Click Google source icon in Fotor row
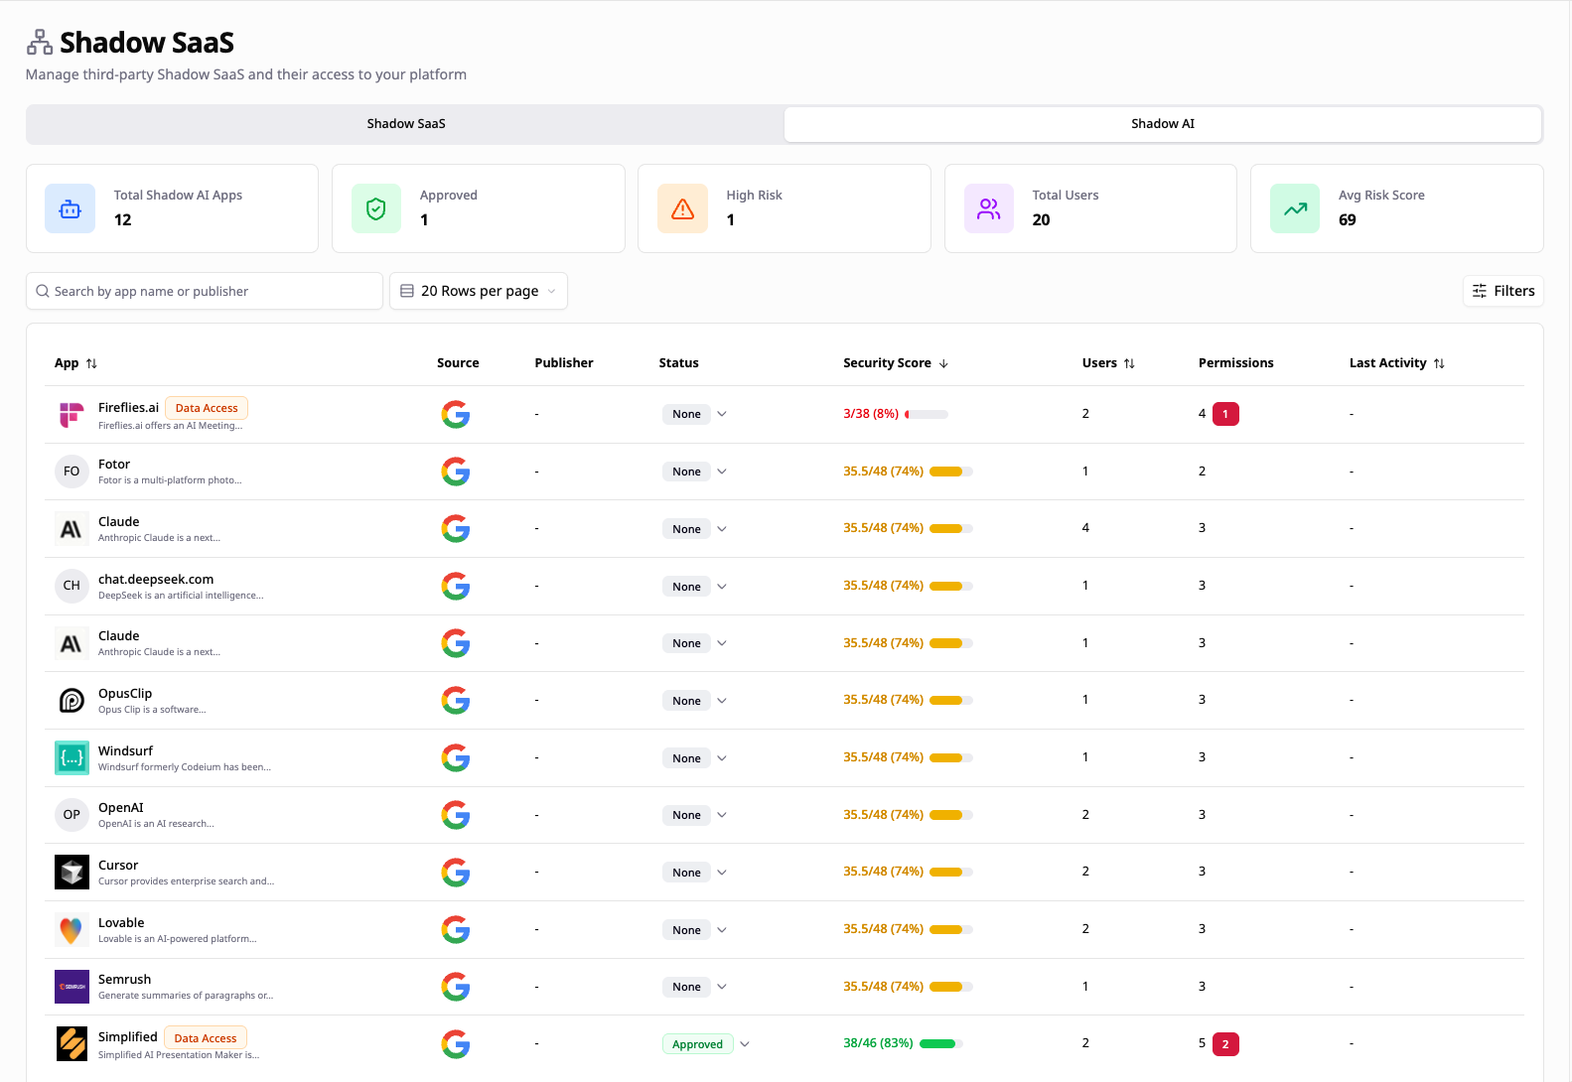Image resolution: width=1572 pixels, height=1082 pixels. (x=456, y=472)
